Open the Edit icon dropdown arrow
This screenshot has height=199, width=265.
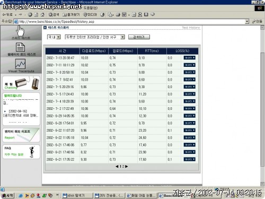[129, 15]
